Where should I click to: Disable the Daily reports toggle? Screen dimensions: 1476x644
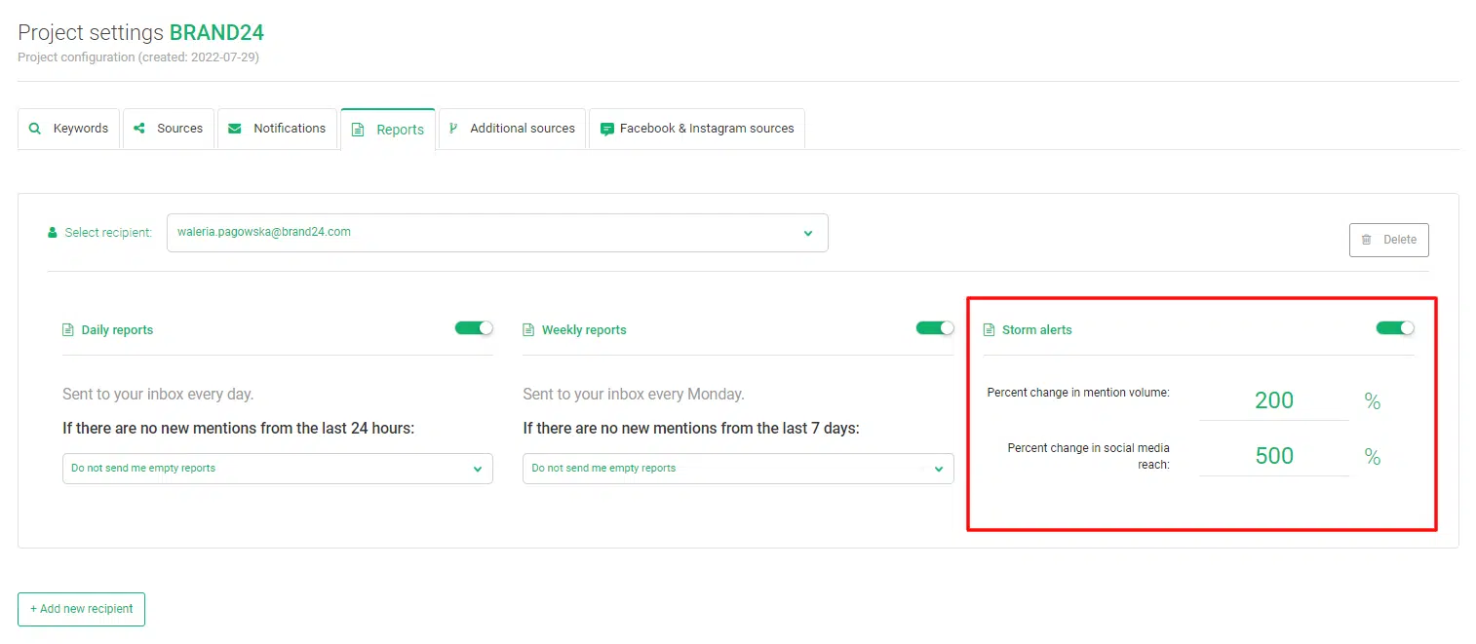coord(474,328)
